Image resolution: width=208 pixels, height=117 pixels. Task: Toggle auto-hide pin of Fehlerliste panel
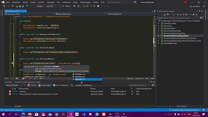click(x=152, y=82)
